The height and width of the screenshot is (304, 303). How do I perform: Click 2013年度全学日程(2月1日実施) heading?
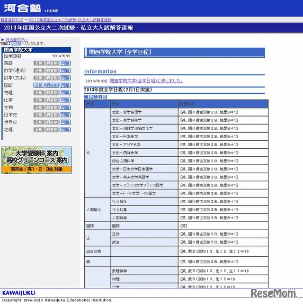118,90
